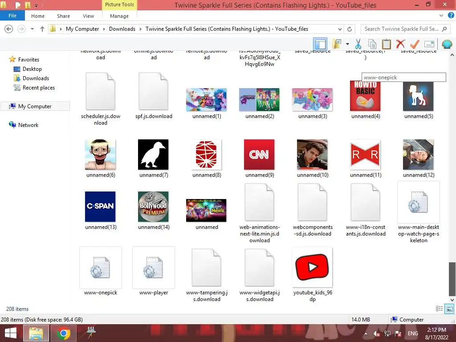Select the unnamed(11) red ribbon logo file

click(x=365, y=155)
